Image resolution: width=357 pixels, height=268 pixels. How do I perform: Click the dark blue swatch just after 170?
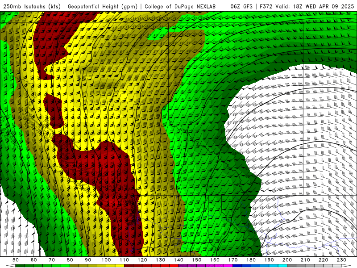coord(237,265)
